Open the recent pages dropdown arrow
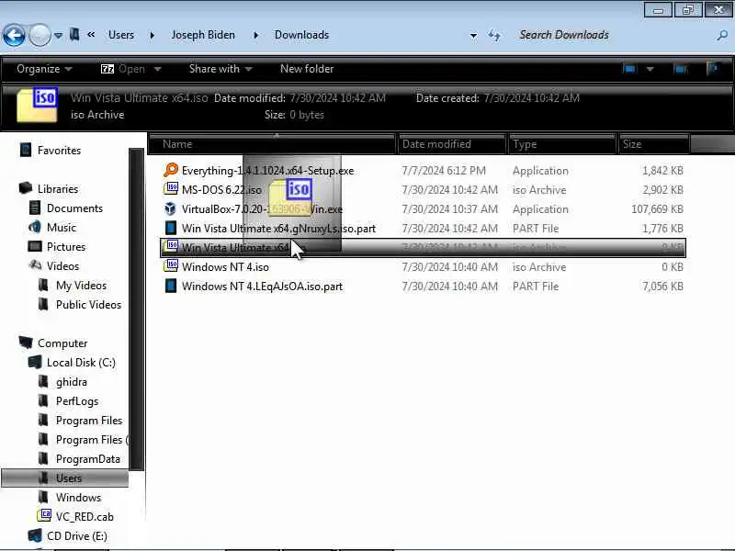The width and height of the screenshot is (735, 551). tap(58, 36)
